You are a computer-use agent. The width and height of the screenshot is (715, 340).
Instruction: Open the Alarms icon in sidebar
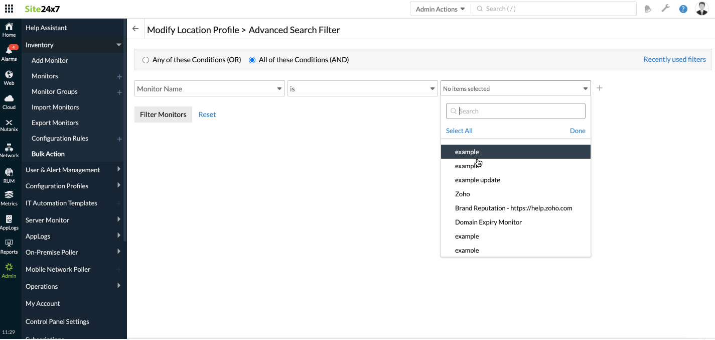coord(9,53)
